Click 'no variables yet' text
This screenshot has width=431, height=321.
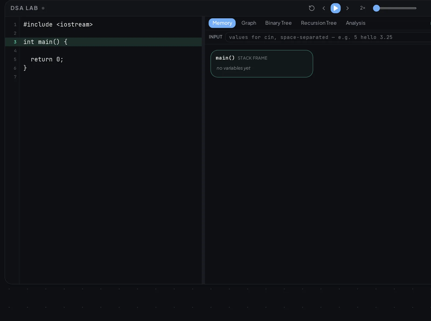click(233, 68)
